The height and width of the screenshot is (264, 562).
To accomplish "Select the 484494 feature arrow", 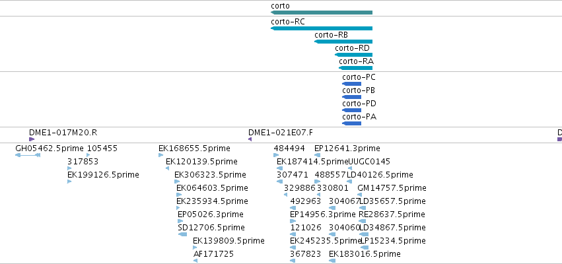I will 276,155.
